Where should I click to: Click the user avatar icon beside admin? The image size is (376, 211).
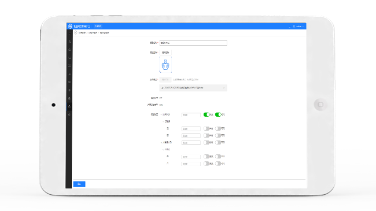coord(294,27)
